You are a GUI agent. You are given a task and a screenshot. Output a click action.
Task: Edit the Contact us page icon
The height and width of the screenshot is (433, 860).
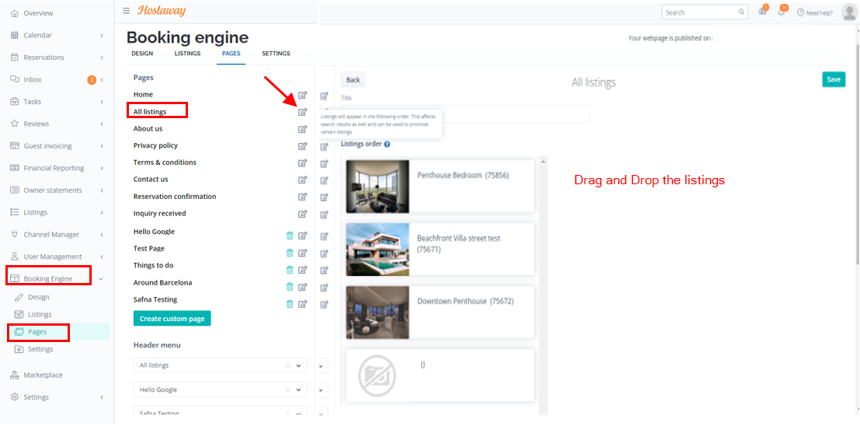(302, 180)
